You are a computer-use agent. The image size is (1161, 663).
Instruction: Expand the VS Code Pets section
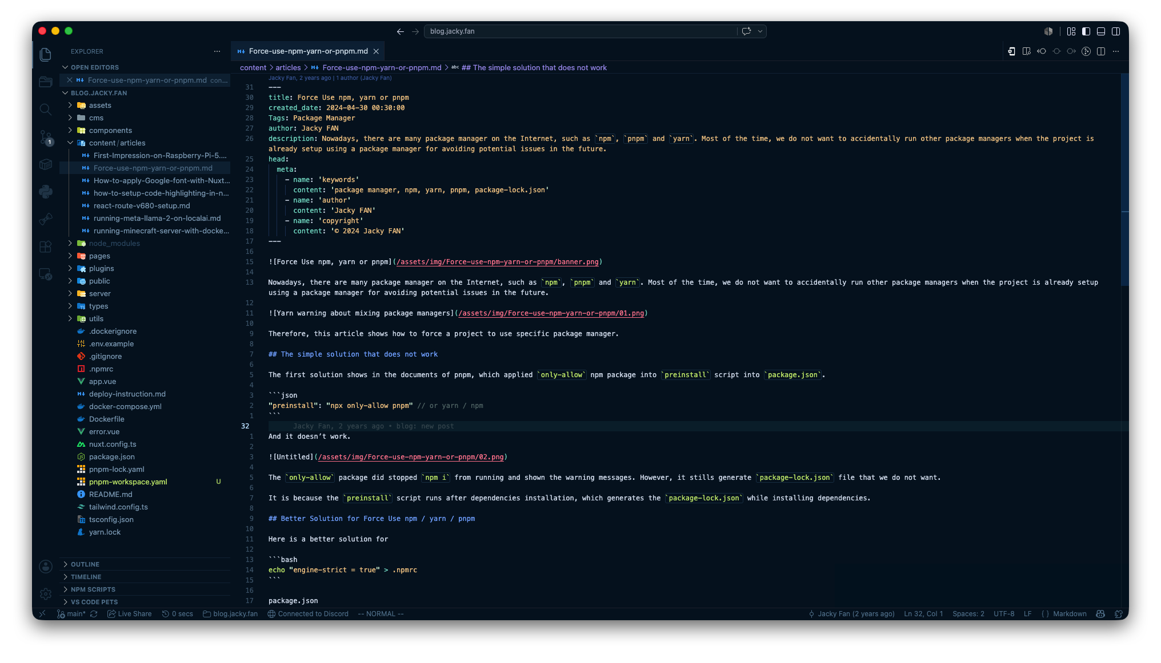[x=146, y=602]
